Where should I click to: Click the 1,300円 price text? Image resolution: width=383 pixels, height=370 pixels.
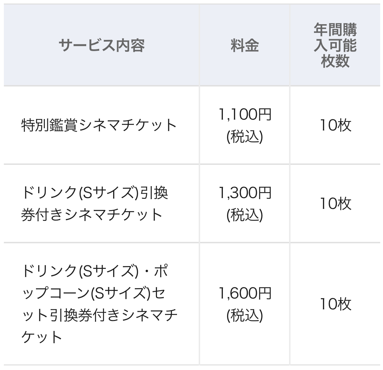coord(245,193)
